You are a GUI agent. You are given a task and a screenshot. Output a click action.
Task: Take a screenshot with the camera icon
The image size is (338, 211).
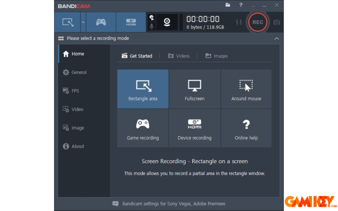277,22
